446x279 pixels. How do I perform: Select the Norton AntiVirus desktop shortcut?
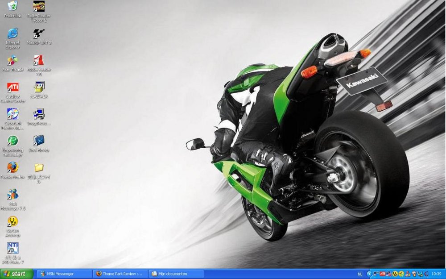(12, 221)
